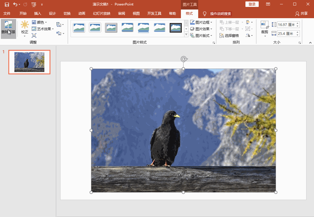Click the Share (共享) button
This screenshot has width=314, height=217.
pos(301,14)
